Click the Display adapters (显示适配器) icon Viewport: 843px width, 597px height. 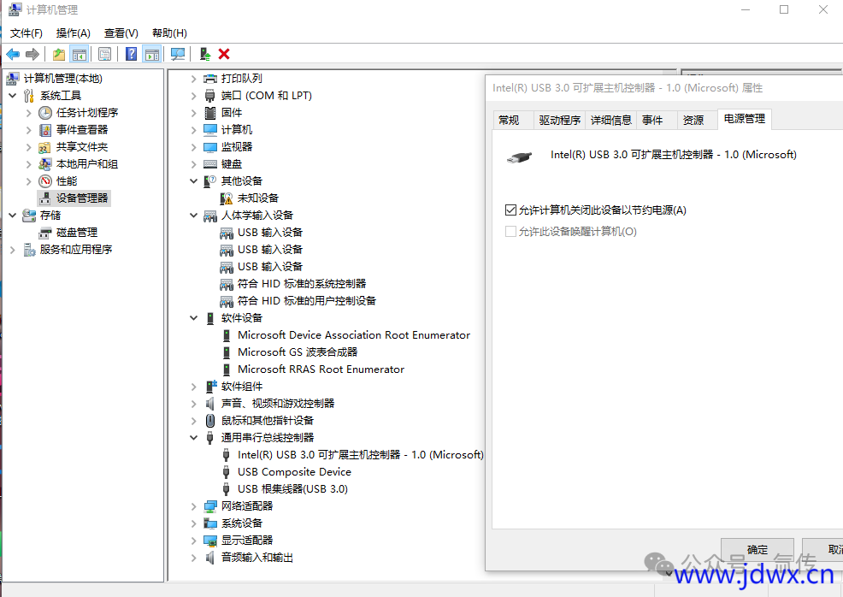tap(210, 541)
